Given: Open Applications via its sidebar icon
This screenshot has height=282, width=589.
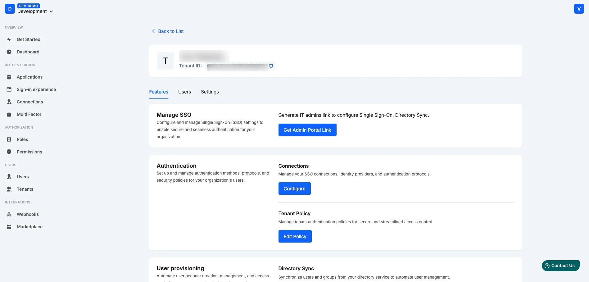Looking at the screenshot, I should 9,77.
